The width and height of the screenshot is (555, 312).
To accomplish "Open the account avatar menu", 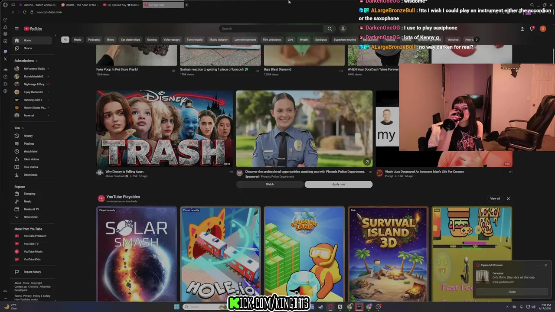I will coord(543,29).
